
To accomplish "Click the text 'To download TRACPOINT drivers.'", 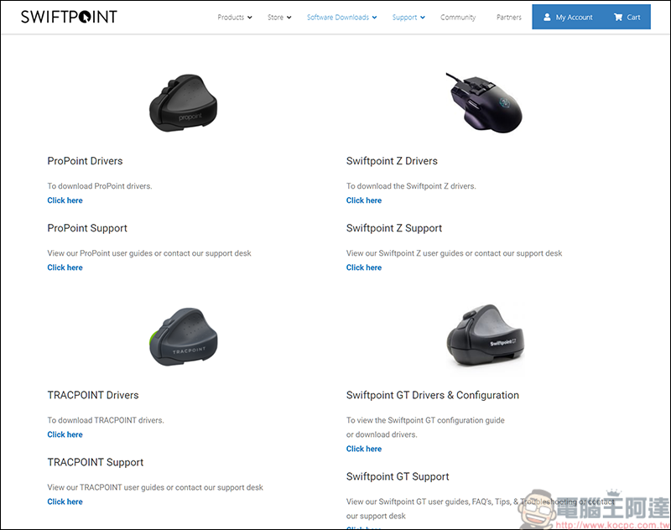I will (x=106, y=420).
